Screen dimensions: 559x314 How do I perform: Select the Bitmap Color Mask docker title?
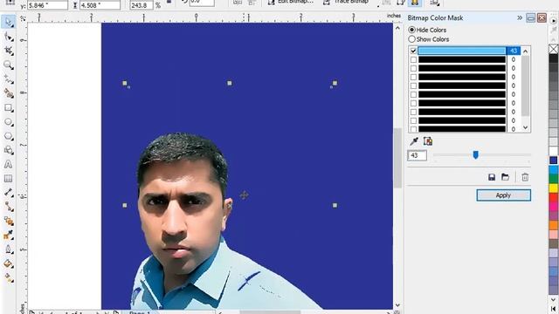click(435, 17)
